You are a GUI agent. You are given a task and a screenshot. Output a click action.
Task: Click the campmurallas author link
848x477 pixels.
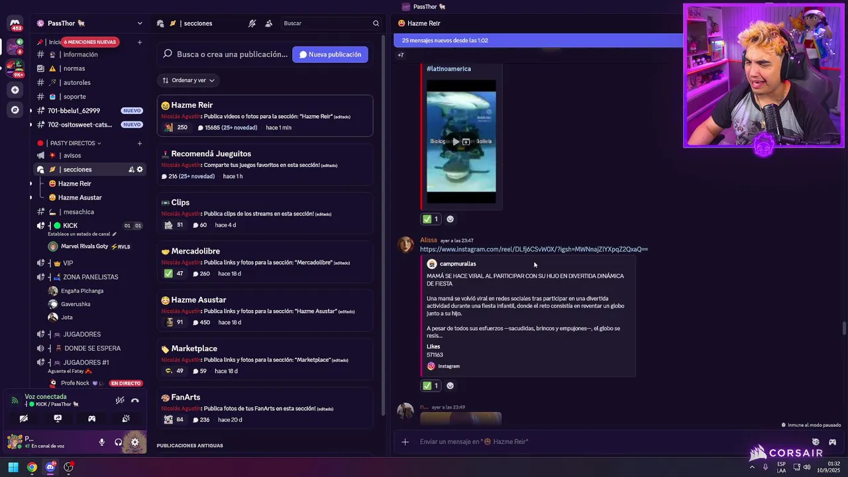pos(458,264)
